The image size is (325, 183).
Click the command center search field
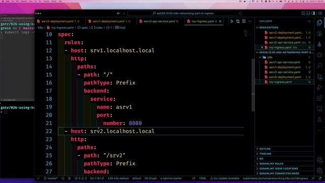click(184, 13)
